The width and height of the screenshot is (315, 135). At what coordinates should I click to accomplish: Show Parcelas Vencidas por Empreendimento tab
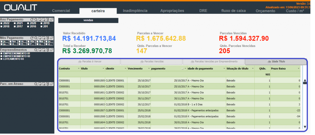coord(214,62)
